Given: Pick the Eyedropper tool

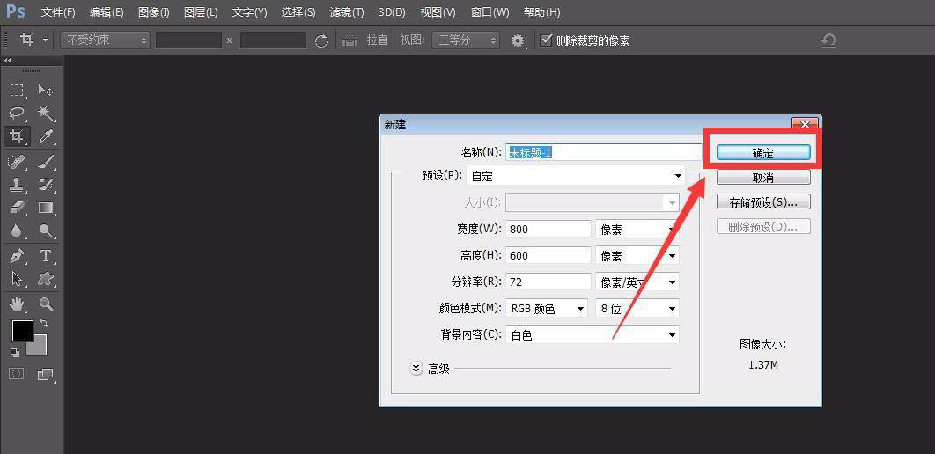Looking at the screenshot, I should (46, 137).
